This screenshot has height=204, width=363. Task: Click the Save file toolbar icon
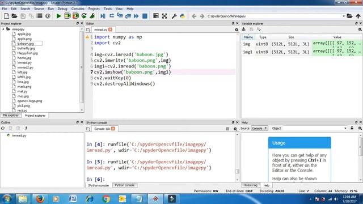coord(23,16)
